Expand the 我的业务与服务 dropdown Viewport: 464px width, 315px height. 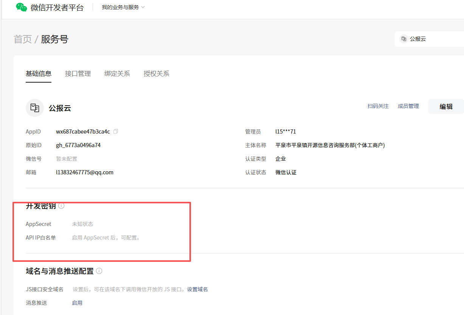123,7
